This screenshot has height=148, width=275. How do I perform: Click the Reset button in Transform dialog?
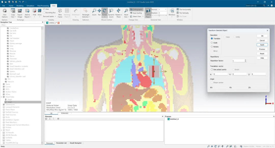point(262,54)
